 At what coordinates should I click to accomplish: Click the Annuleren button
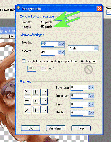(x=56, y=128)
